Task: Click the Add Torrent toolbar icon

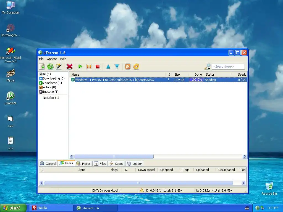Action: pyautogui.click(x=42, y=67)
